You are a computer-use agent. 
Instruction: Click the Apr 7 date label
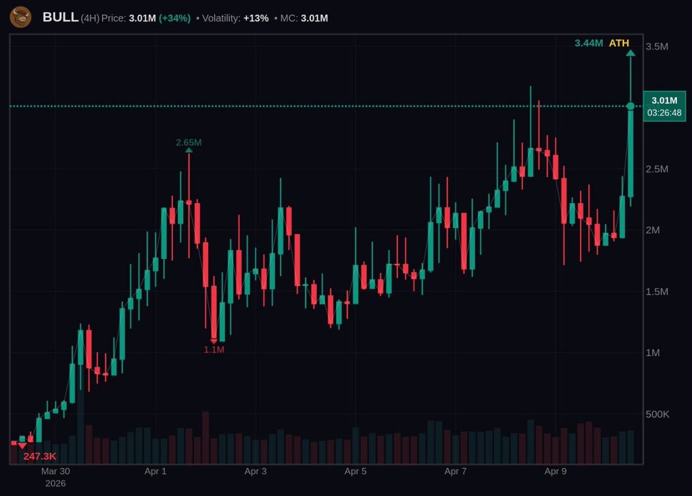[x=456, y=471]
